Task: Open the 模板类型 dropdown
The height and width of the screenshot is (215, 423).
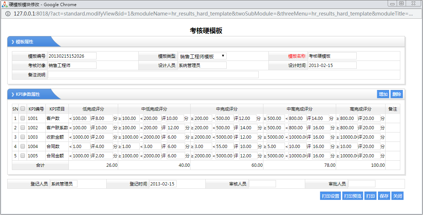Action: [202, 56]
